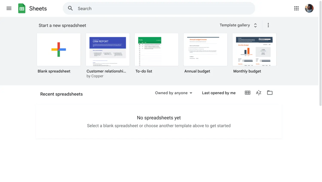Viewport: 322px width, 182px height.
Task: Create a Blank spreadsheet
Action: (59, 50)
